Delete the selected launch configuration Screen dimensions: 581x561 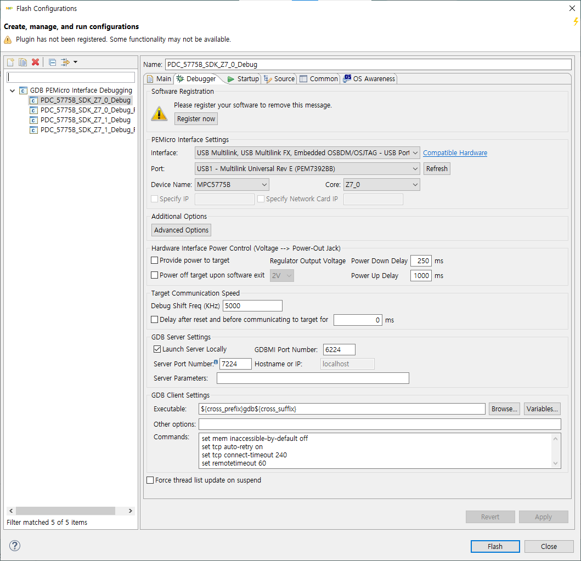click(35, 62)
